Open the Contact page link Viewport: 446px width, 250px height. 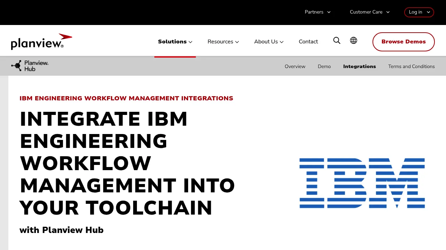308,42
